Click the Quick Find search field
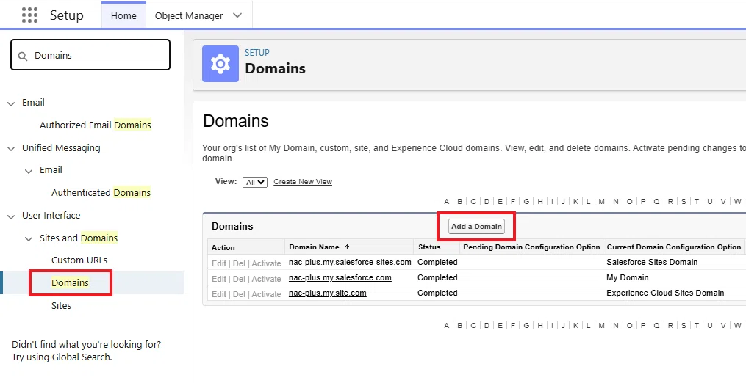Screen dimensions: 746x383 tap(90, 55)
